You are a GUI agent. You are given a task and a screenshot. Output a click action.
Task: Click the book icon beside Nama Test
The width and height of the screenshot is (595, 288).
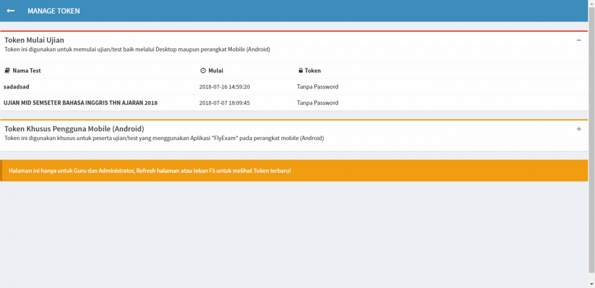tap(7, 70)
